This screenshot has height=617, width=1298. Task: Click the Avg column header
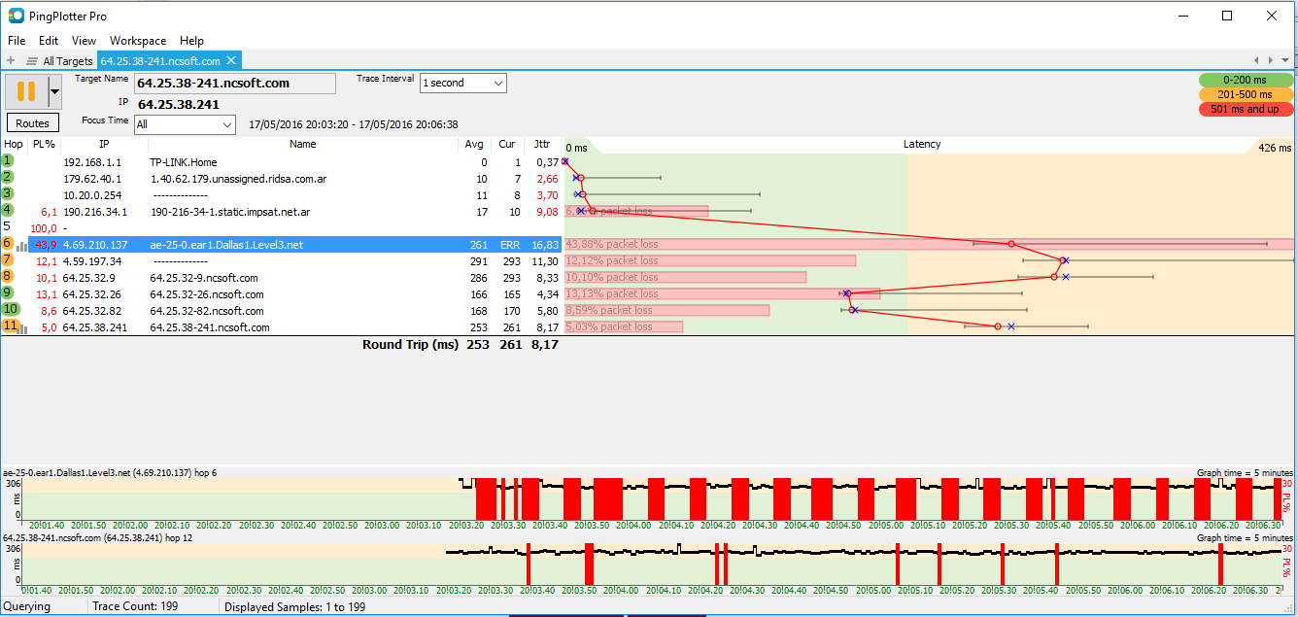(474, 145)
